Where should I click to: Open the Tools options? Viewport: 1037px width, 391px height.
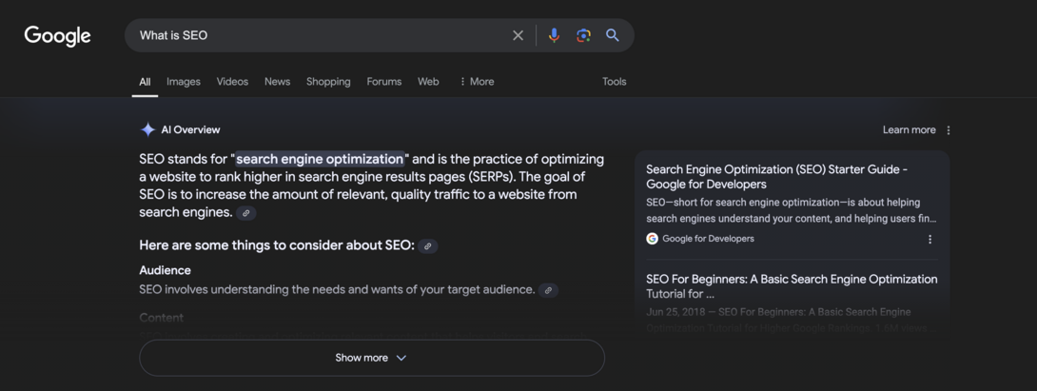[615, 82]
